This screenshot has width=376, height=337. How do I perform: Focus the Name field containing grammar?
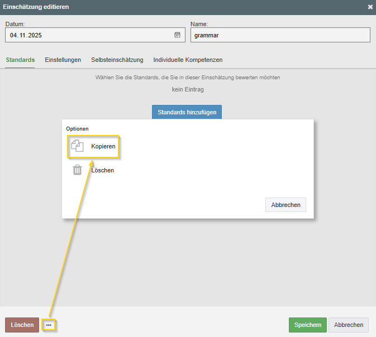(280, 35)
